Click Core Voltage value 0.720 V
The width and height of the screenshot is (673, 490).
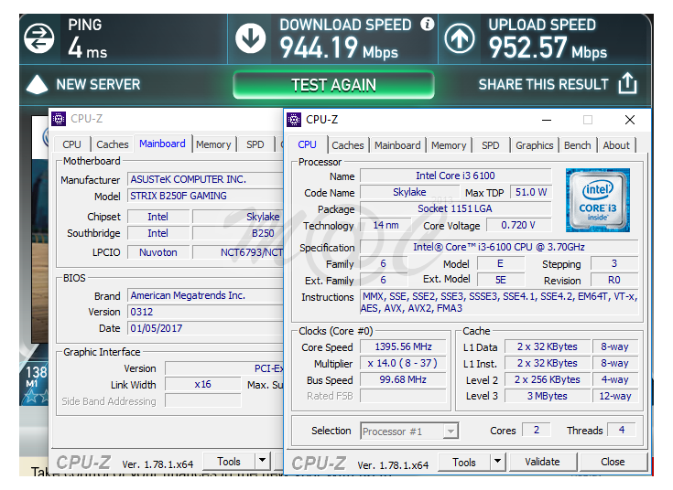(518, 225)
